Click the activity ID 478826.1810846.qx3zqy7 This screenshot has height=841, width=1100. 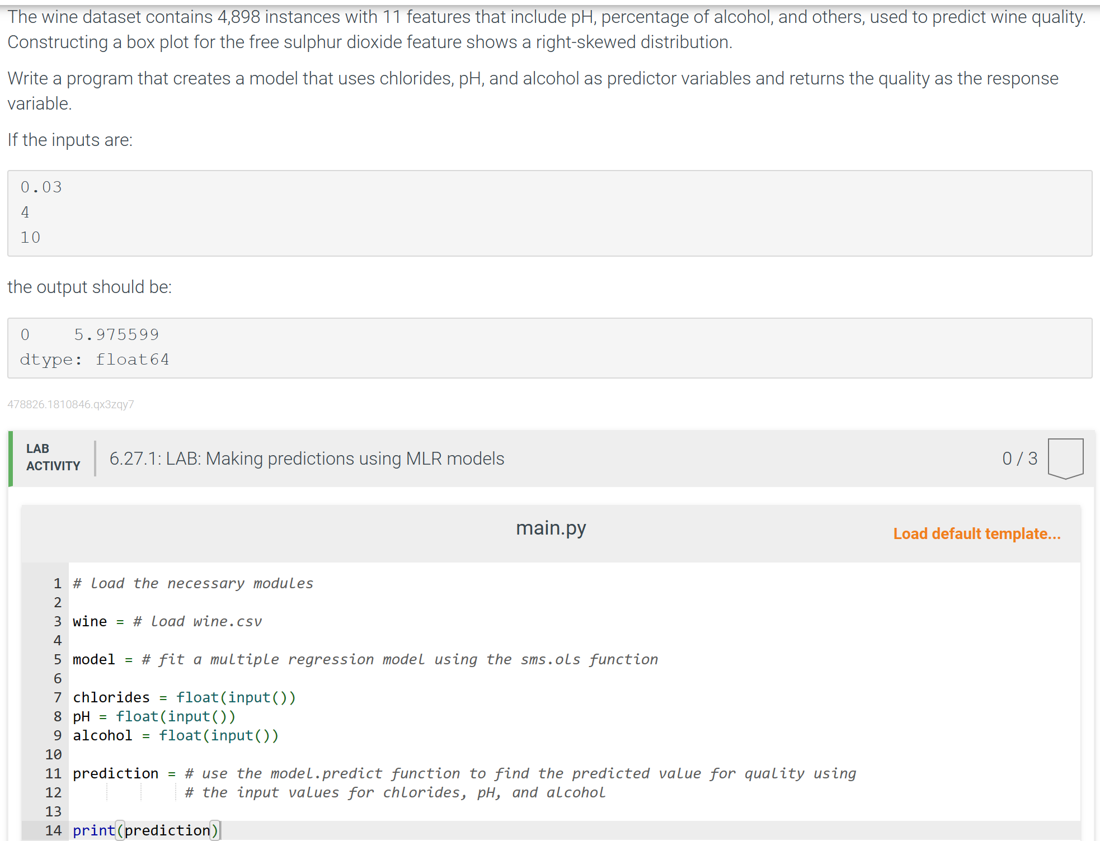[x=70, y=404]
